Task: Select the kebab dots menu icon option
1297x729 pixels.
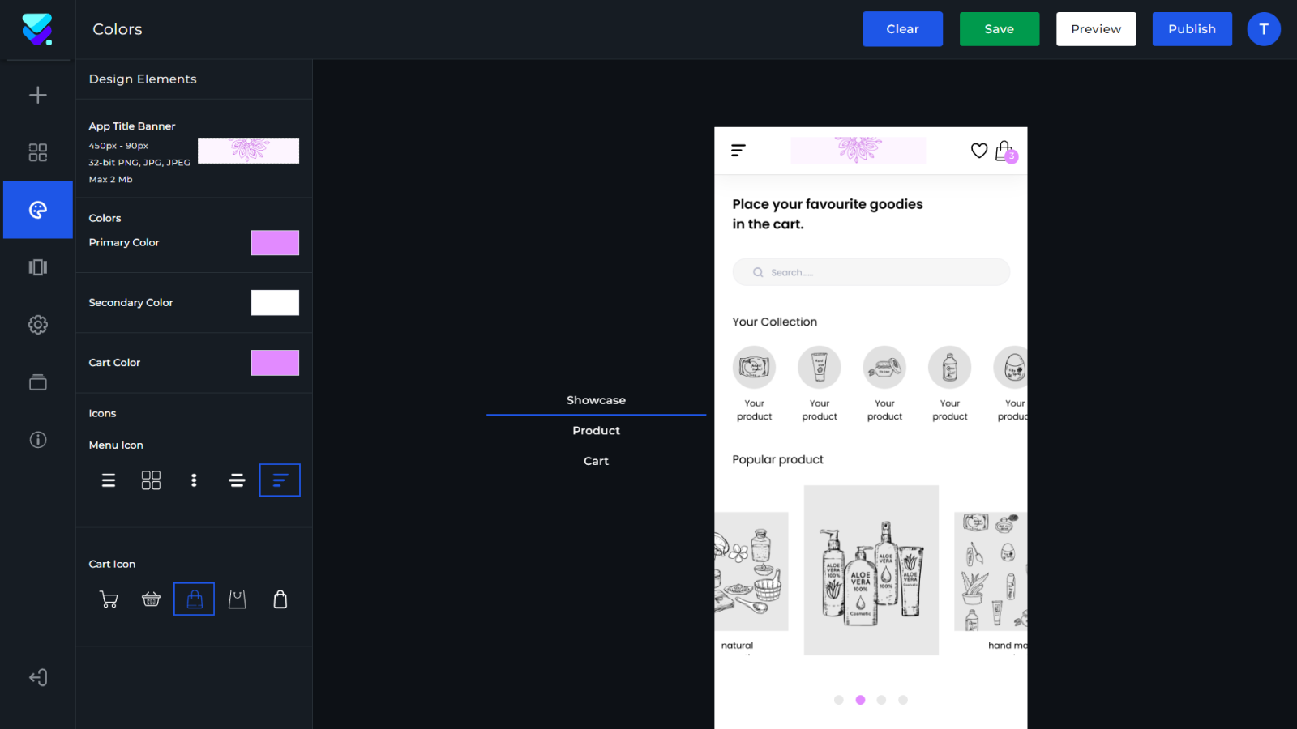Action: click(194, 480)
